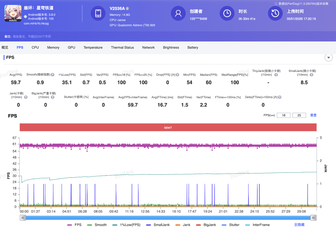Switch to the CPU tab
The height and width of the screenshot is (227, 336).
pos(35,48)
